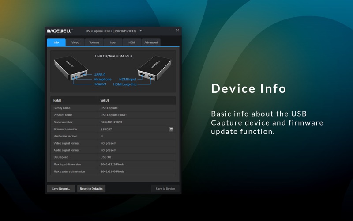
Task: Click the NAME column header
Action: coord(57,101)
